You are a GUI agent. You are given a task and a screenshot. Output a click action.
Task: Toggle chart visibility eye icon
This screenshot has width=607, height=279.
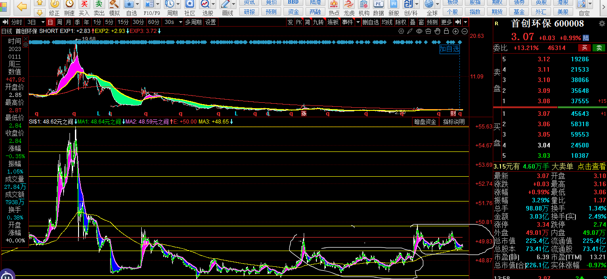(419, 31)
